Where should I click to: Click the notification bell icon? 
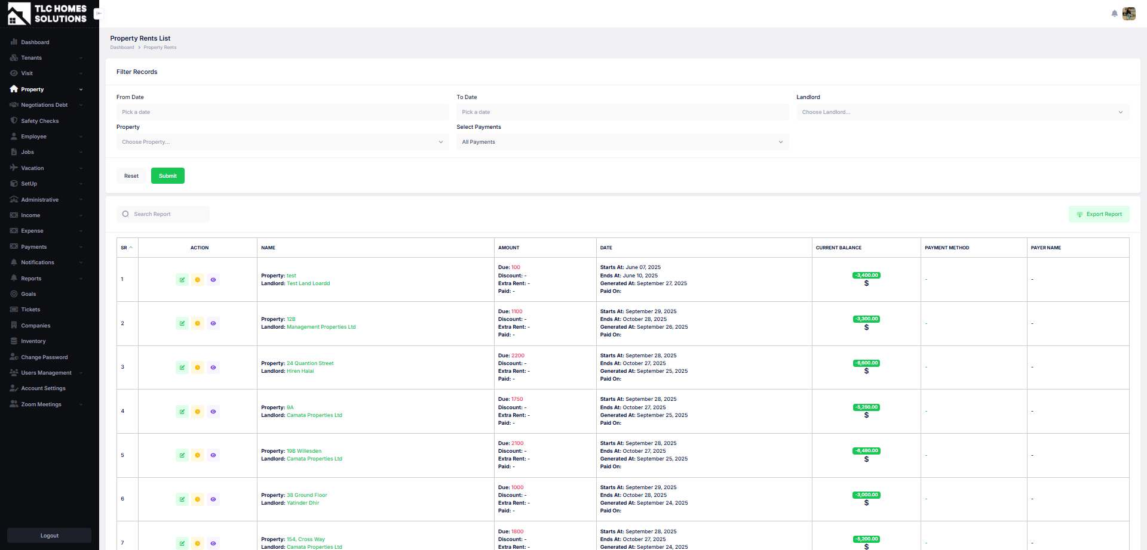tap(1114, 14)
